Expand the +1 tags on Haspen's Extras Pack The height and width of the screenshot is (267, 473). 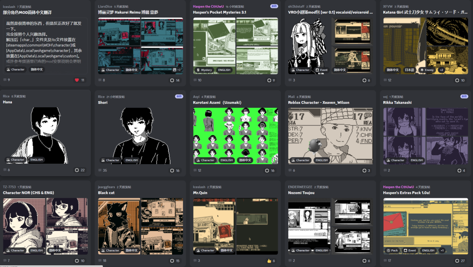point(442,251)
